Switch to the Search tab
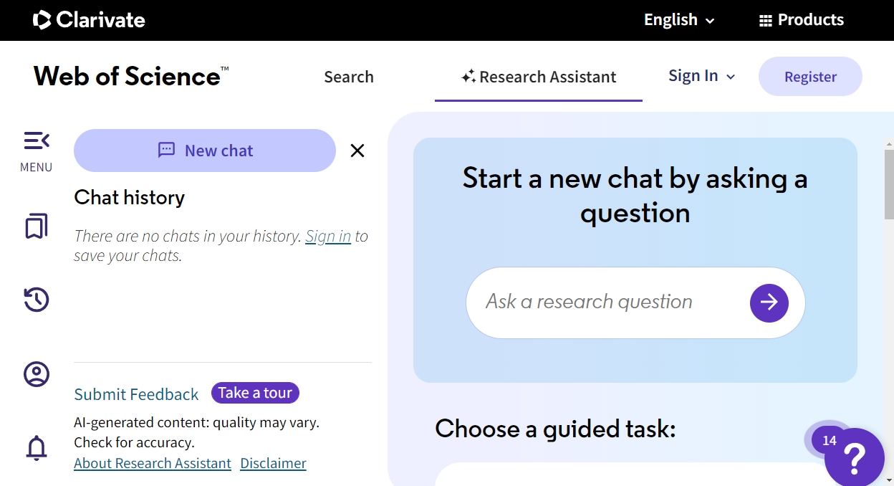This screenshot has width=894, height=486. point(349,77)
